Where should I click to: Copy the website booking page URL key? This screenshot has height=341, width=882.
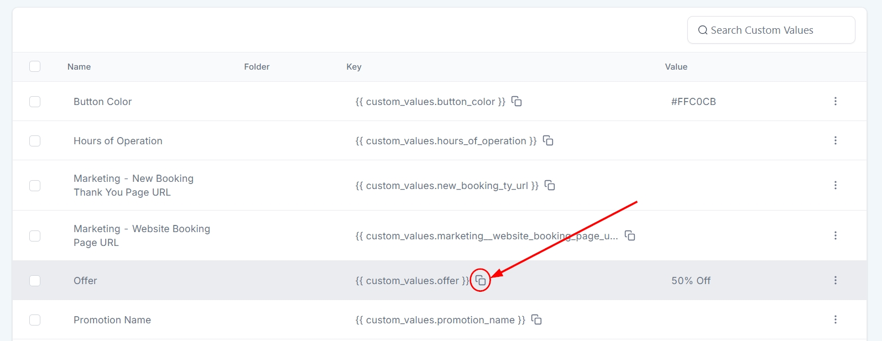[x=630, y=235]
